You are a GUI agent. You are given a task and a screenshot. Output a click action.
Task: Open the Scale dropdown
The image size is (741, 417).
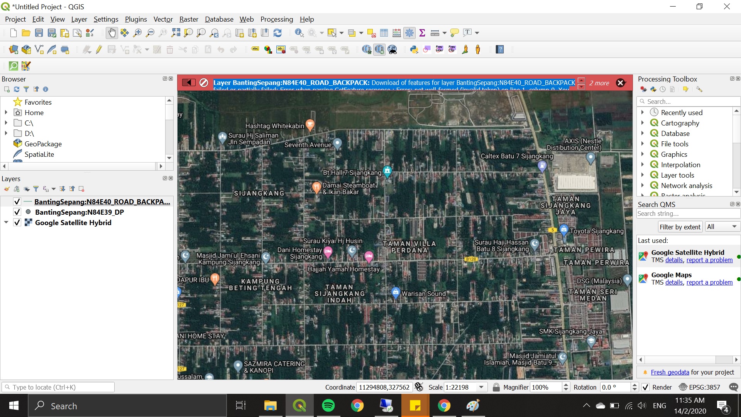tap(481, 387)
